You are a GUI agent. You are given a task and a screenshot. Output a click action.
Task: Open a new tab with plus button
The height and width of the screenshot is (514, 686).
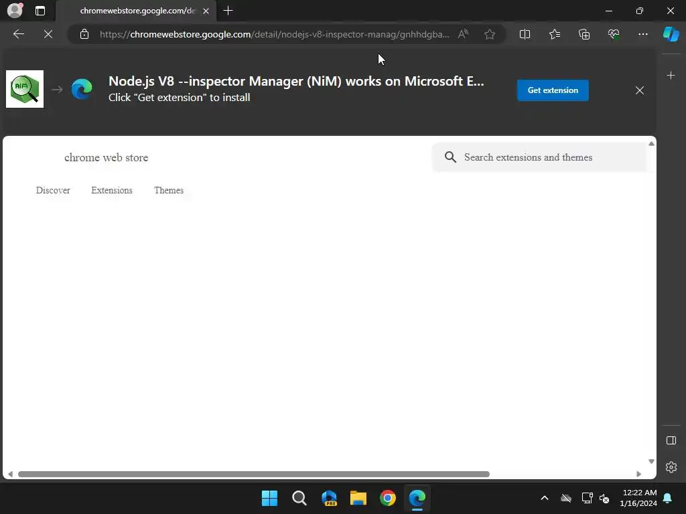click(228, 11)
